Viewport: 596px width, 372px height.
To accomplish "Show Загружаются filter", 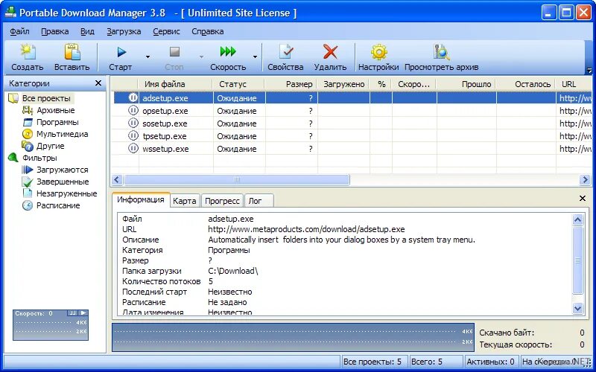I will [x=62, y=170].
